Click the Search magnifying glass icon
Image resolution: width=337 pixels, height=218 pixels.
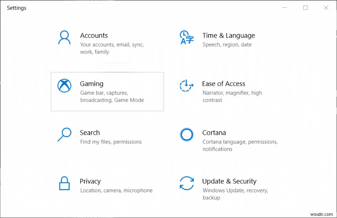click(64, 135)
